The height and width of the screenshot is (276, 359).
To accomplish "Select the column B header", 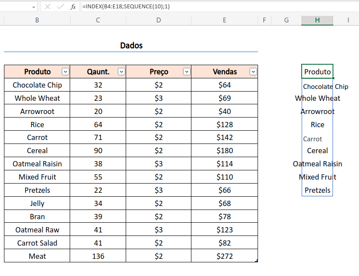I will tap(37, 20).
